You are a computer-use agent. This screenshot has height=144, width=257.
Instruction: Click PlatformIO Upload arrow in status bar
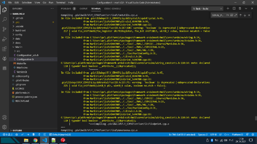point(28,135)
